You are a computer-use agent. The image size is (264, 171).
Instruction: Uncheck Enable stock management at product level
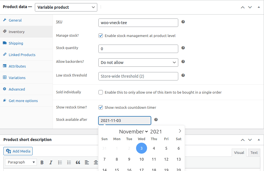tap(100, 36)
